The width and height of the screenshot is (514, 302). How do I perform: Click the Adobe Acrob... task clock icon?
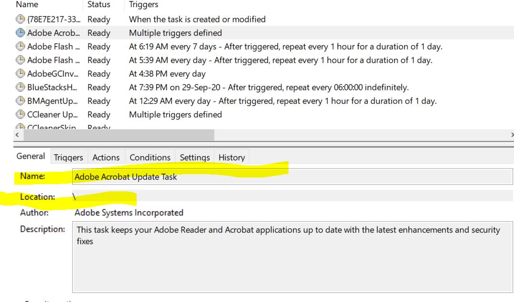point(21,33)
